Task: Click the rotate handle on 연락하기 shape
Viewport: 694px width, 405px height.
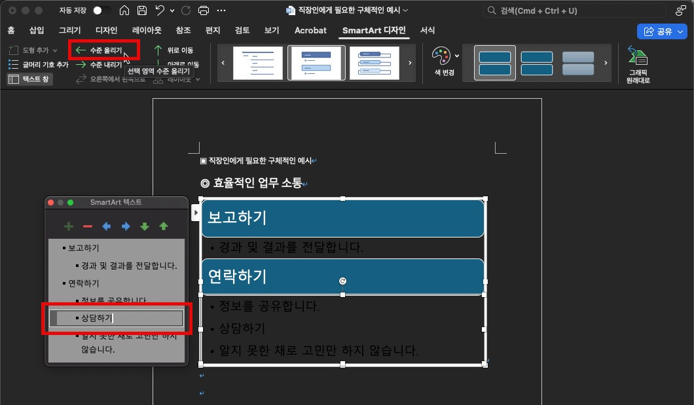Action: tap(342, 281)
